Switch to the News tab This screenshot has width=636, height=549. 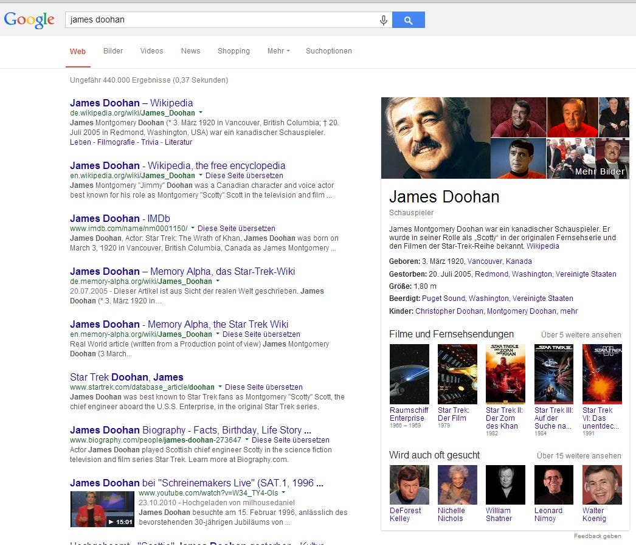(191, 51)
